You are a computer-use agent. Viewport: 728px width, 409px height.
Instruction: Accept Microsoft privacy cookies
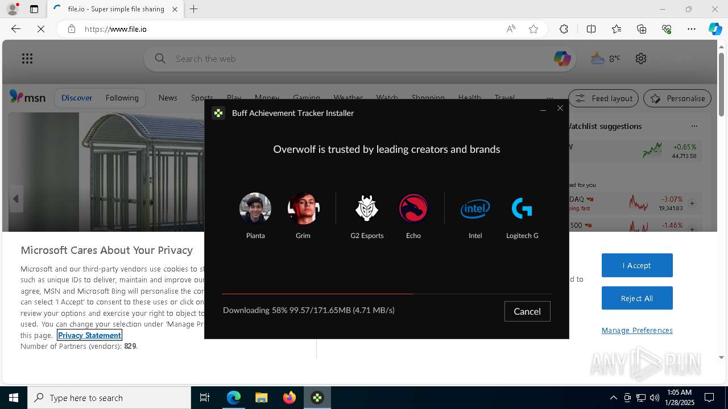click(x=637, y=265)
